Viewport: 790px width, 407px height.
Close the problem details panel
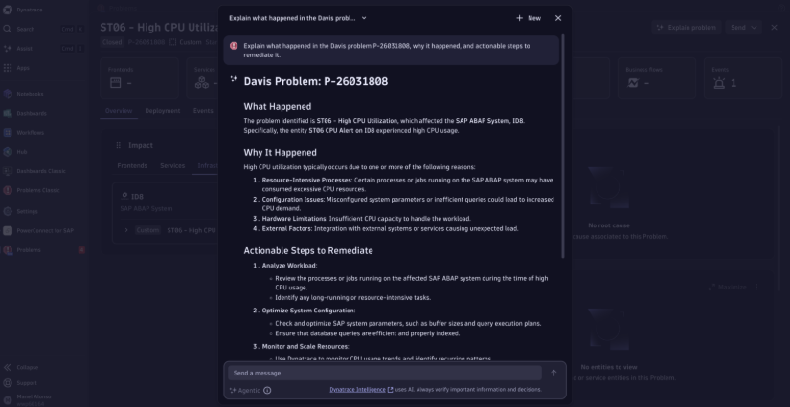coord(774,27)
